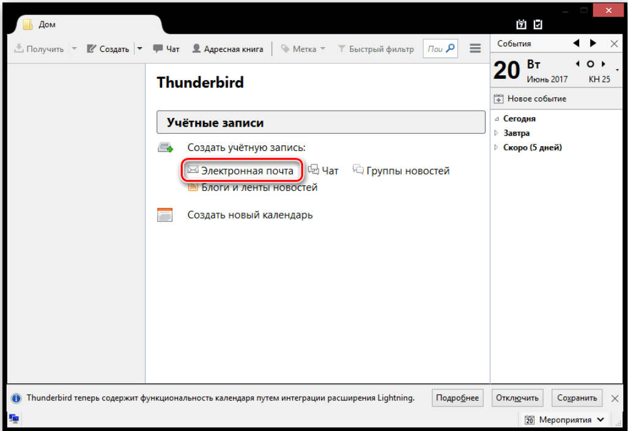Expand the Tomorrow (Завтра) events group
Screen dimensions: 628x431
coord(497,133)
